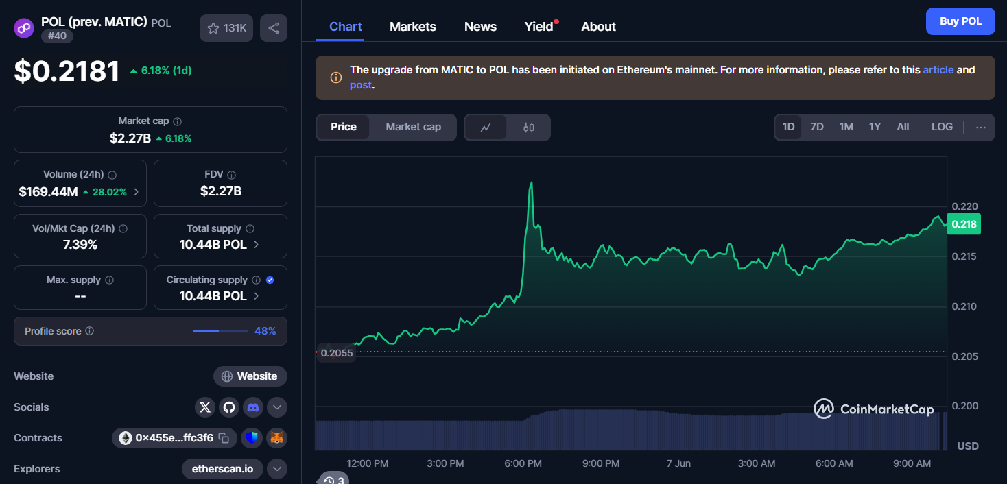
Task: Click the MetaMask fox icon
Action: click(276, 437)
